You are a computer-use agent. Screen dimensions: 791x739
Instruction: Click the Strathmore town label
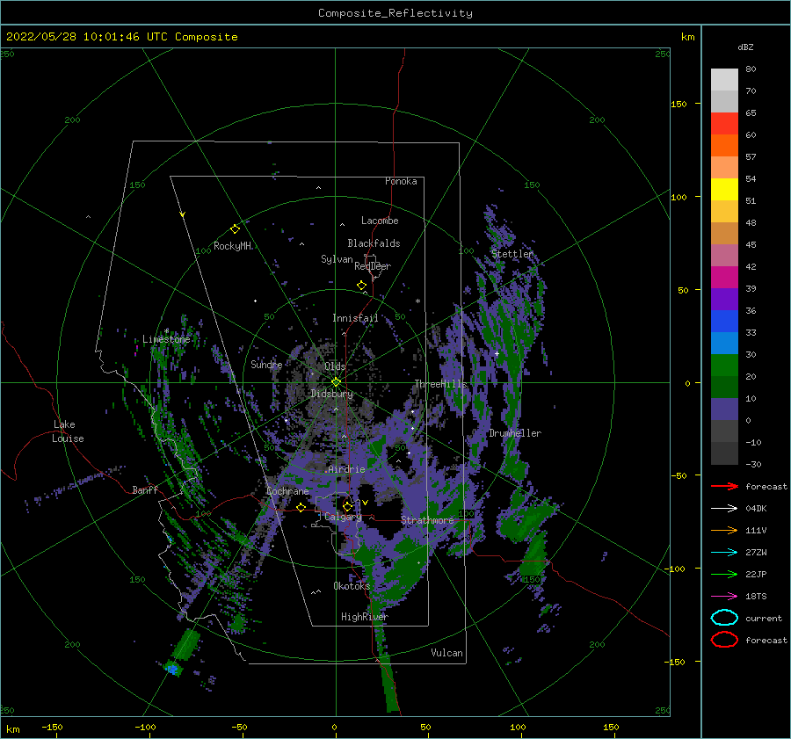(x=427, y=520)
